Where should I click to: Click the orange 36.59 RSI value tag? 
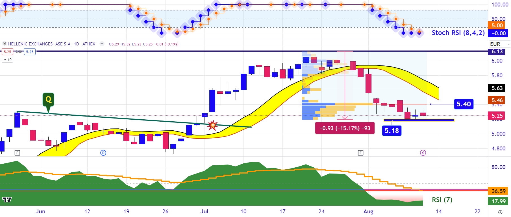(499, 191)
